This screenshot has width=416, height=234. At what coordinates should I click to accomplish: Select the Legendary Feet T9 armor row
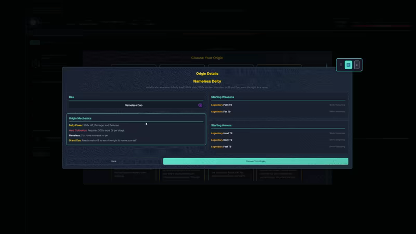coord(278,147)
